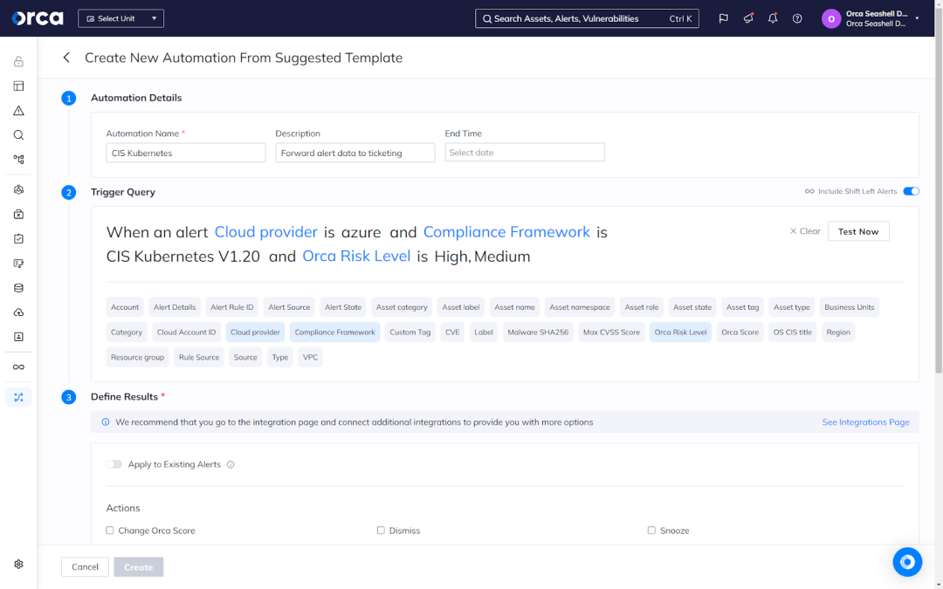The image size is (943, 589).
Task: Open the End Time date picker
Action: pyautogui.click(x=525, y=153)
